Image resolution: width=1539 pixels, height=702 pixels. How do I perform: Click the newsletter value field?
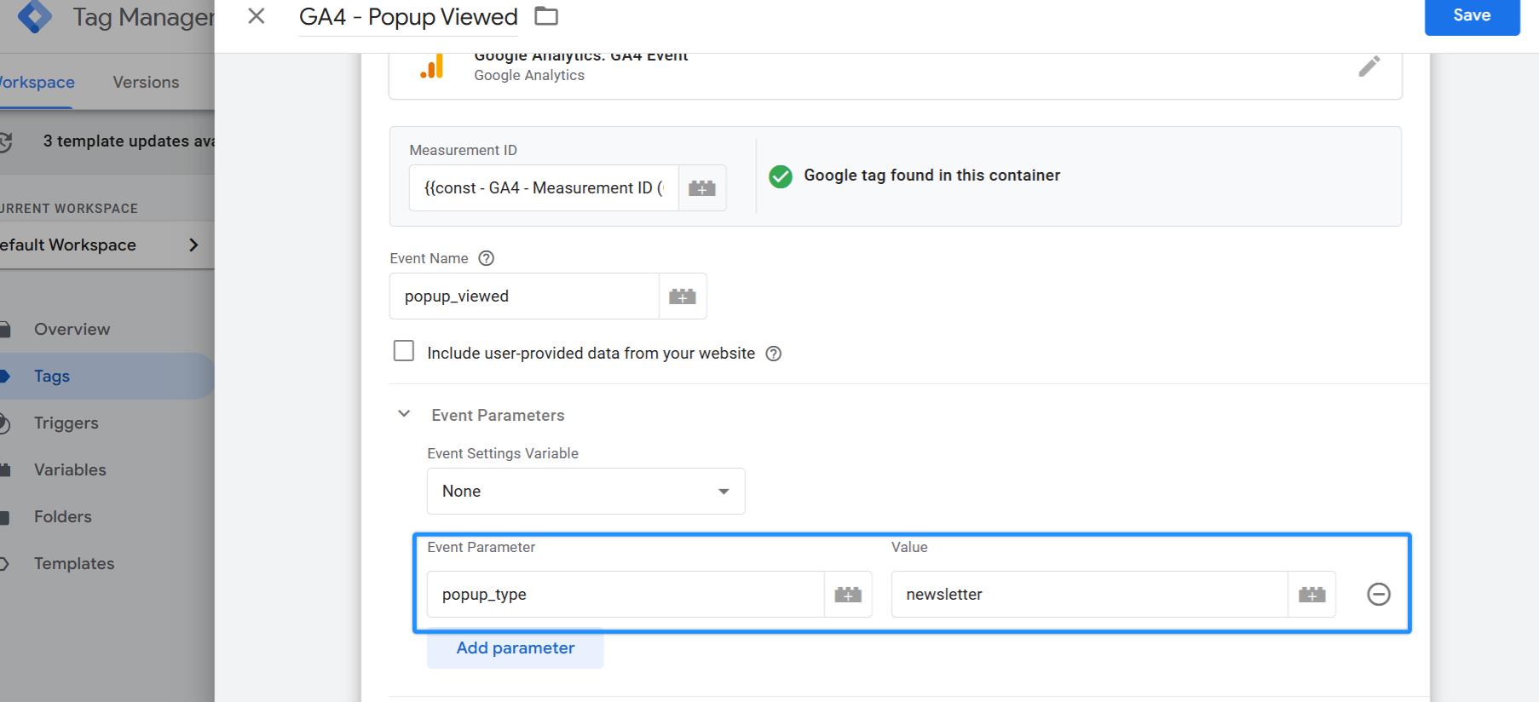coord(1089,595)
